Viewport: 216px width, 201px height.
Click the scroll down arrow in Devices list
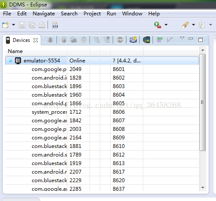click(x=203, y=188)
